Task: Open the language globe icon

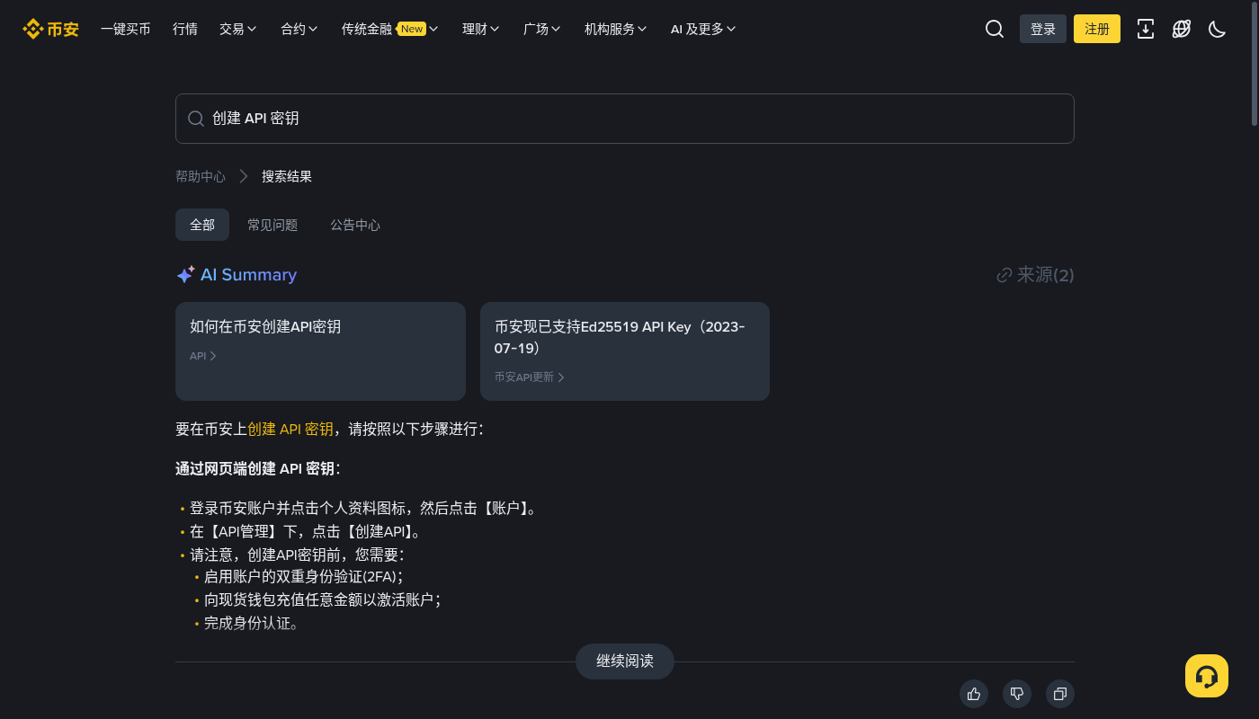Action: coord(1182,29)
